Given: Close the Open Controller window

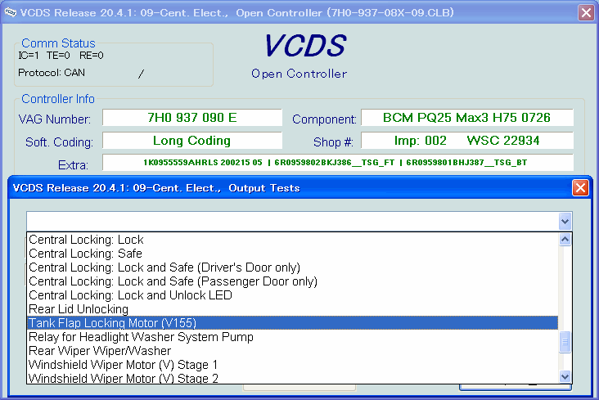Looking at the screenshot, I should (x=587, y=12).
